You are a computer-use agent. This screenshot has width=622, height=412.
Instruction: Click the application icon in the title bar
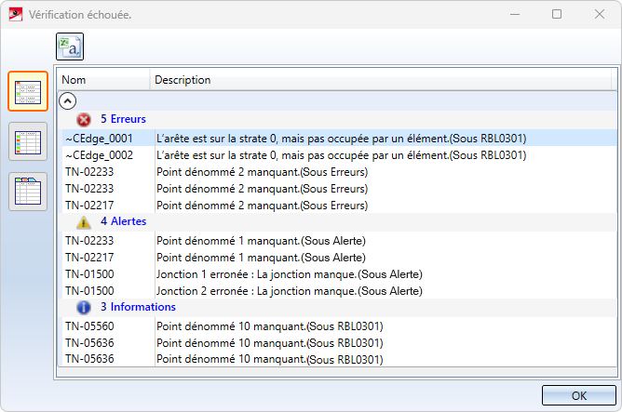coord(15,14)
